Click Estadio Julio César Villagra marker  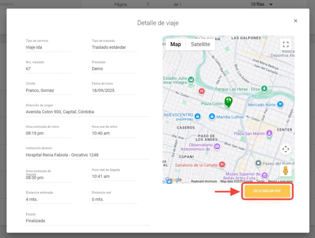(x=191, y=80)
